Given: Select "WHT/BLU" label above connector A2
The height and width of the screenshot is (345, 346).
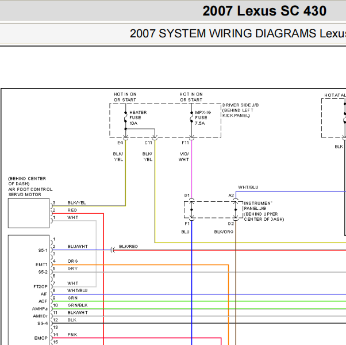Looking at the screenshot, I should pyautogui.click(x=248, y=187).
